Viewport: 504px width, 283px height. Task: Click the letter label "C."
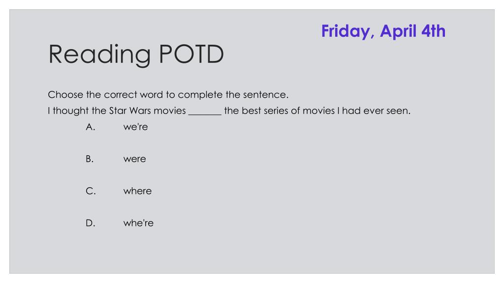click(91, 191)
